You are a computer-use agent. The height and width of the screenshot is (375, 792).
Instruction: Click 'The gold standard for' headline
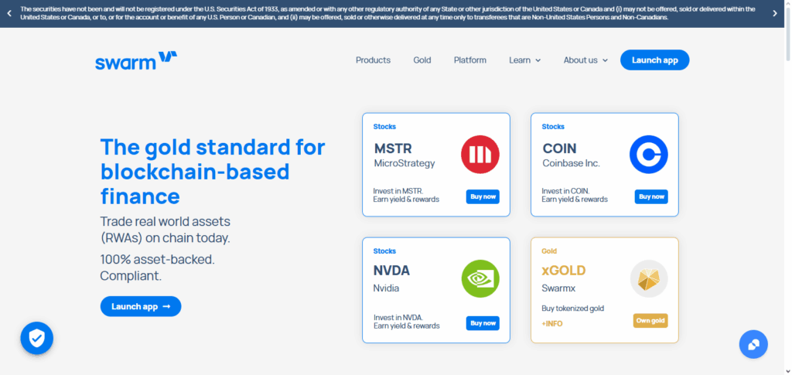click(x=213, y=147)
